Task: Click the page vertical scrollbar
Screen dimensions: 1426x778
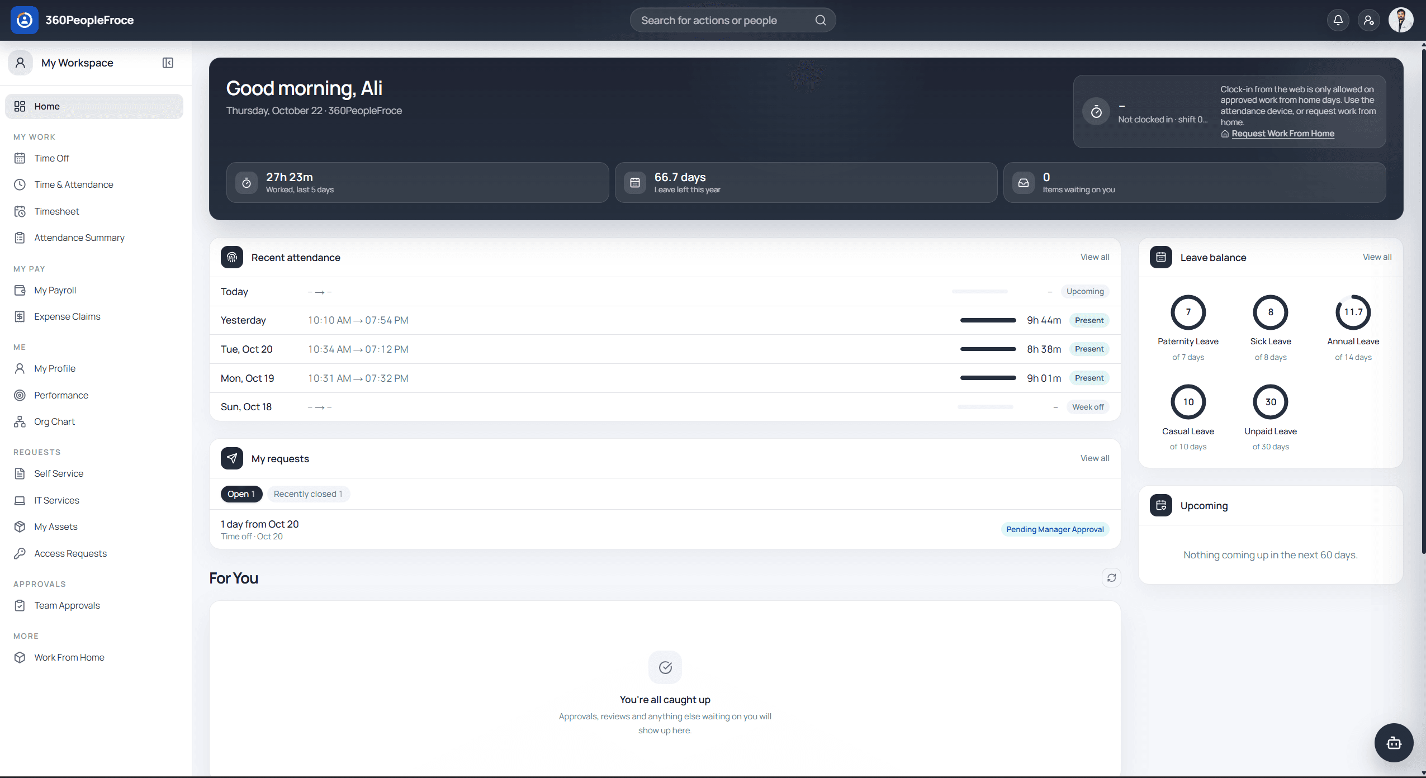Action: [1423, 302]
